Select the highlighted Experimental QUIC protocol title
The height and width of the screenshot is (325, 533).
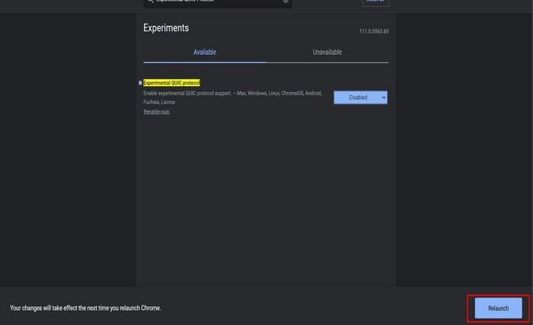[x=171, y=83]
